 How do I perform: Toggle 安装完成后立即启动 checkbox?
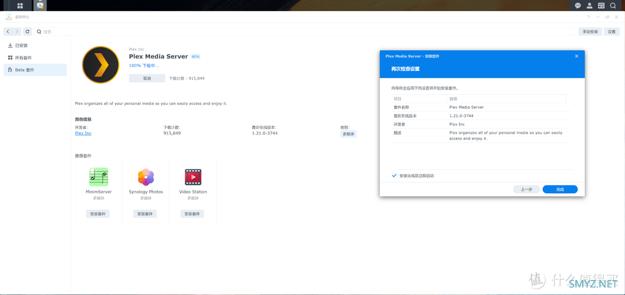click(x=394, y=175)
